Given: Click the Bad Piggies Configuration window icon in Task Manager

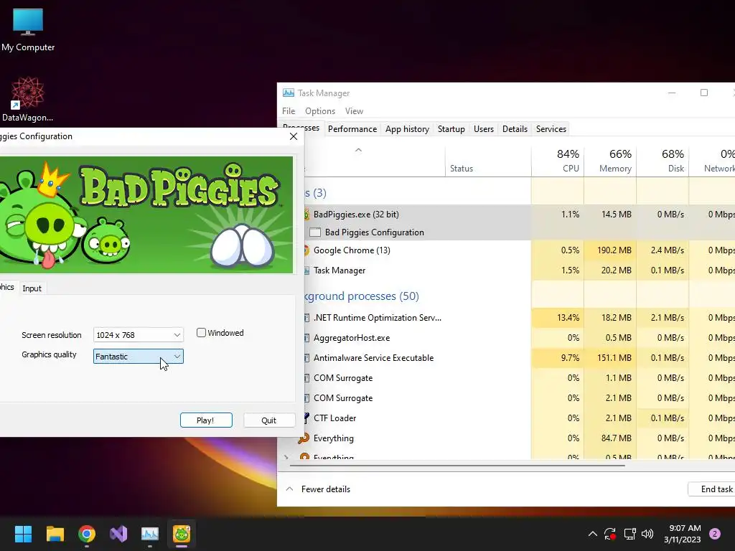Looking at the screenshot, I should (x=315, y=232).
